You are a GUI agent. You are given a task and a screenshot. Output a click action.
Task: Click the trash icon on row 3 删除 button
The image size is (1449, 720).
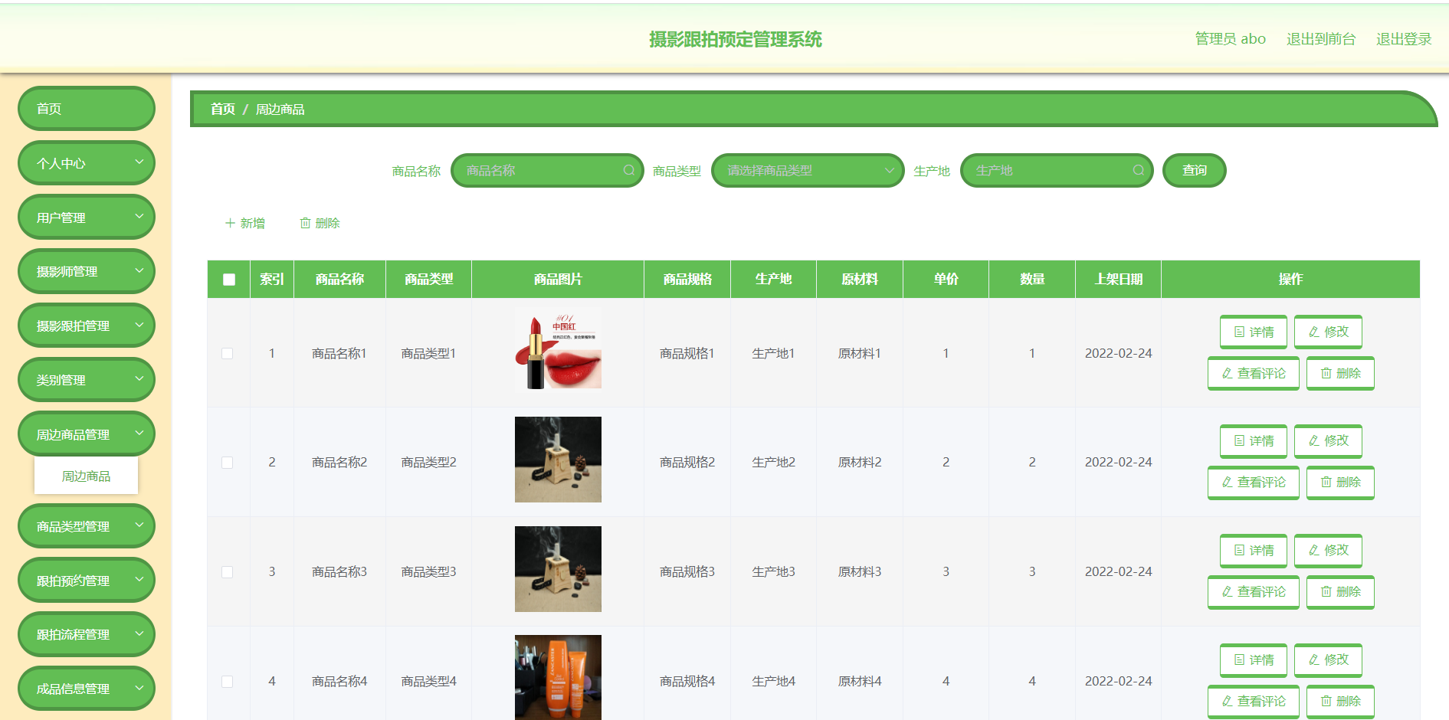pos(1325,591)
